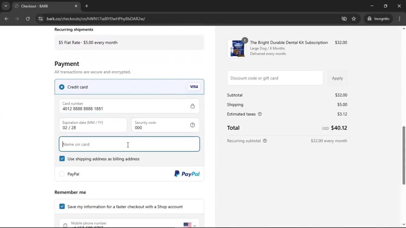Click the browser forward arrow
406x228 pixels.
pos(17,19)
